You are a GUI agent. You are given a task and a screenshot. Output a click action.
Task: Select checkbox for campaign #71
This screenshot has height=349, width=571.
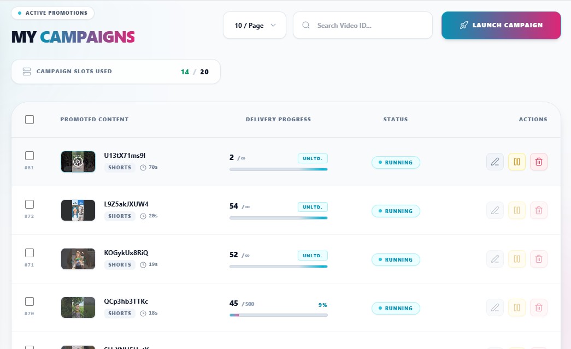click(30, 253)
